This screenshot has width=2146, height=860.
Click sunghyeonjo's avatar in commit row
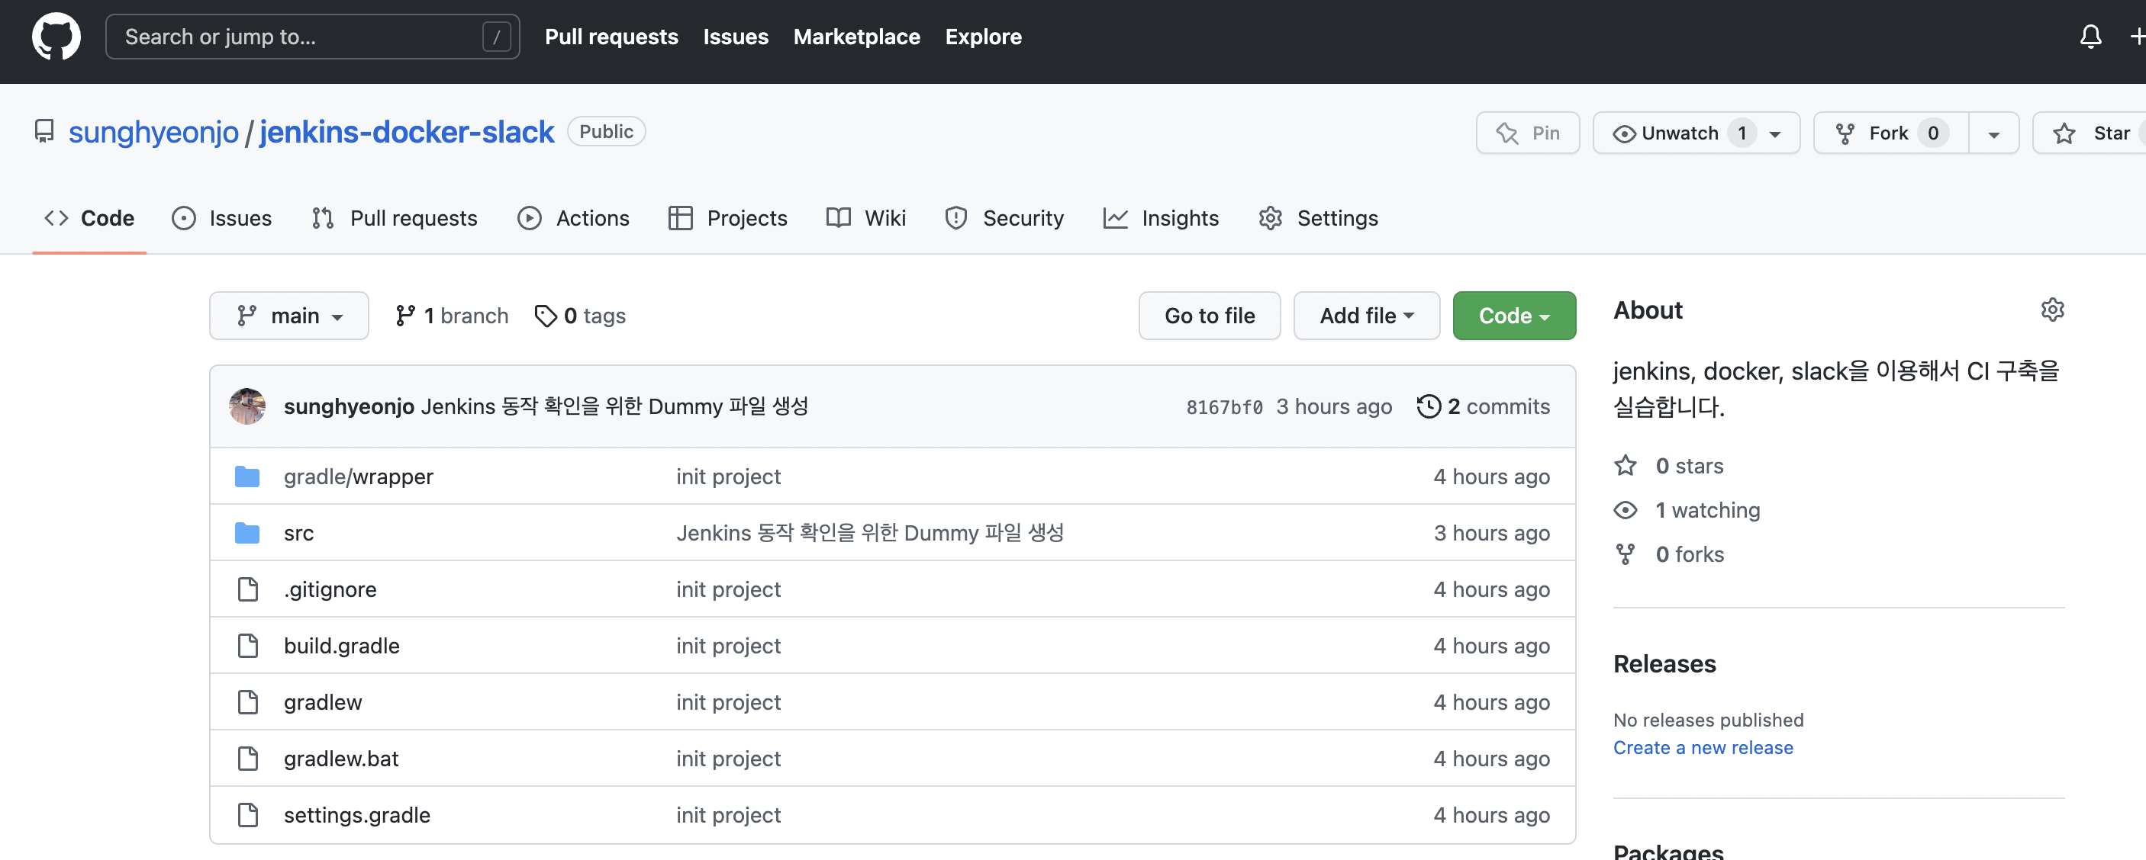click(247, 406)
